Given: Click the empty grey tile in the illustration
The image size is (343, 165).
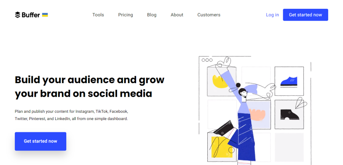Looking at the screenshot, I should pyautogui.click(x=289, y=147).
